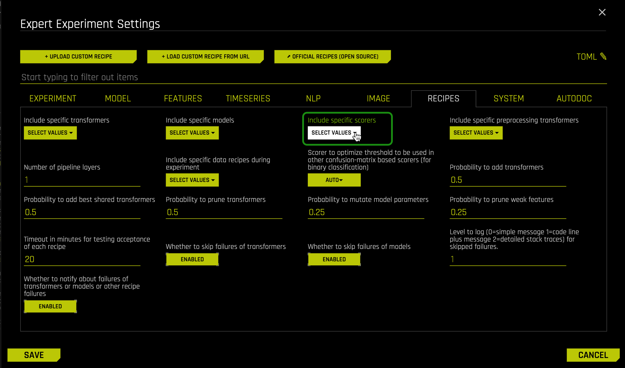Edit log level for skipped failures
625x368 pixels.
508,259
